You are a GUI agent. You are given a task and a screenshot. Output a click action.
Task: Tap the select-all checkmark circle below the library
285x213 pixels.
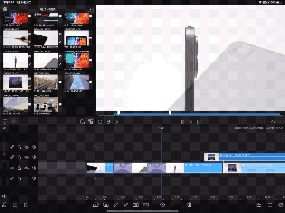pyautogui.click(x=5, y=121)
